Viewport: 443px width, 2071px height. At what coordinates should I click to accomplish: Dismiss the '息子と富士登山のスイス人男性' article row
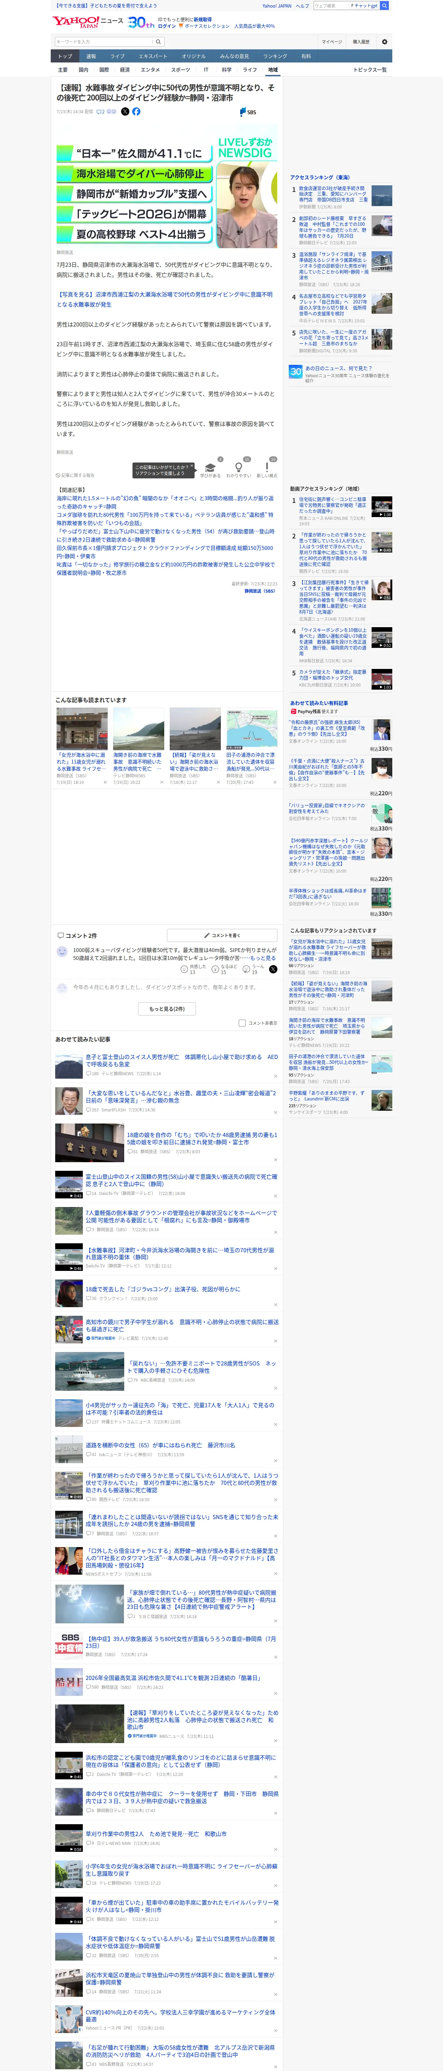point(275,1077)
